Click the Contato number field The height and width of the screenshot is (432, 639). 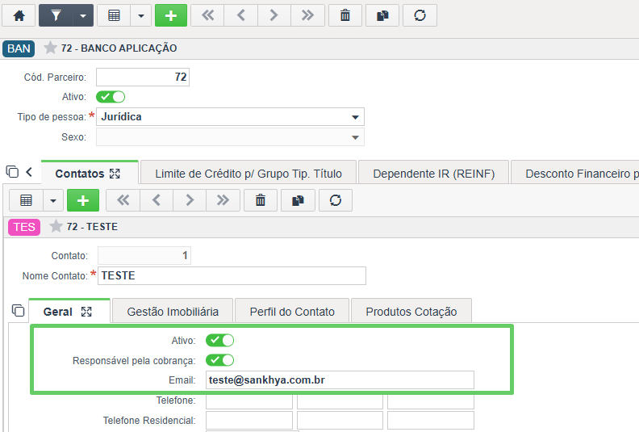coord(144,256)
